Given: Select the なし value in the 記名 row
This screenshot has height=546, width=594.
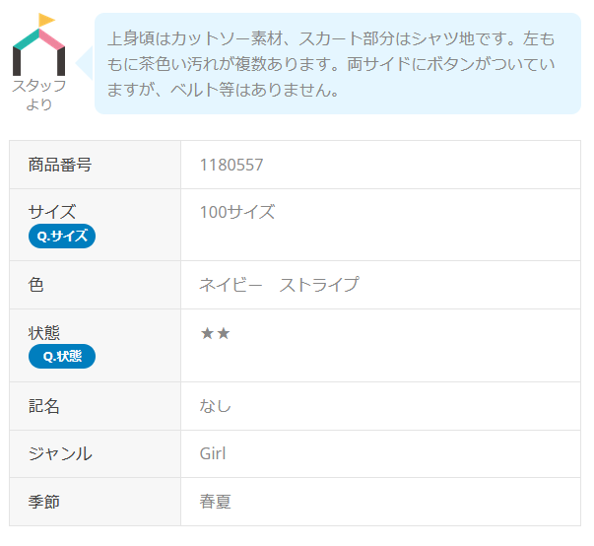Looking at the screenshot, I should point(216,405).
